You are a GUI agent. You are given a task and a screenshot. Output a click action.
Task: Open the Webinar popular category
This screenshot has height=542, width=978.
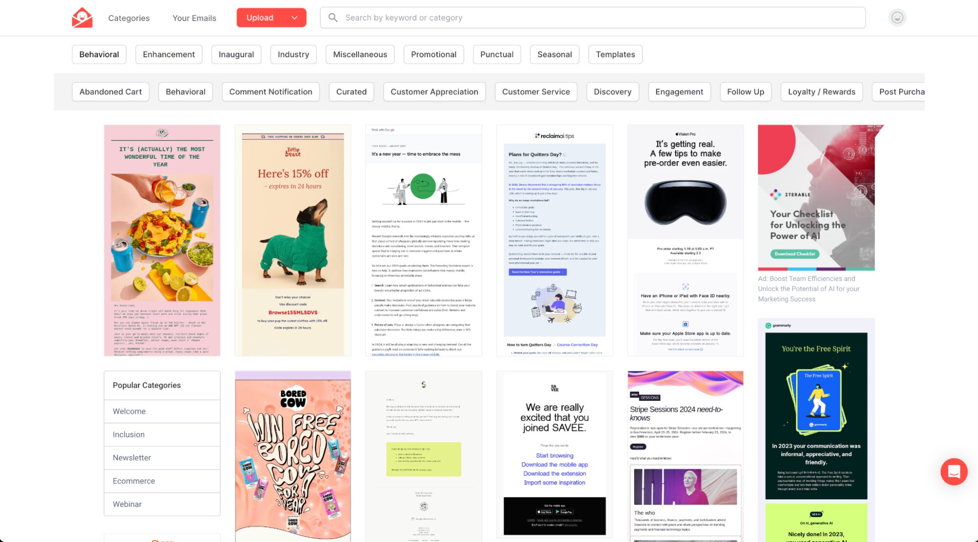pos(127,504)
